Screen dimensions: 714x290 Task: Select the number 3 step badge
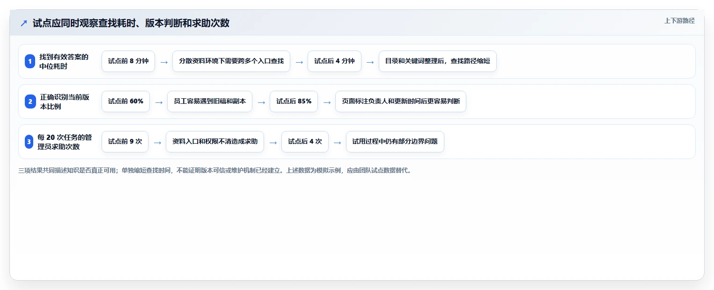29,142
